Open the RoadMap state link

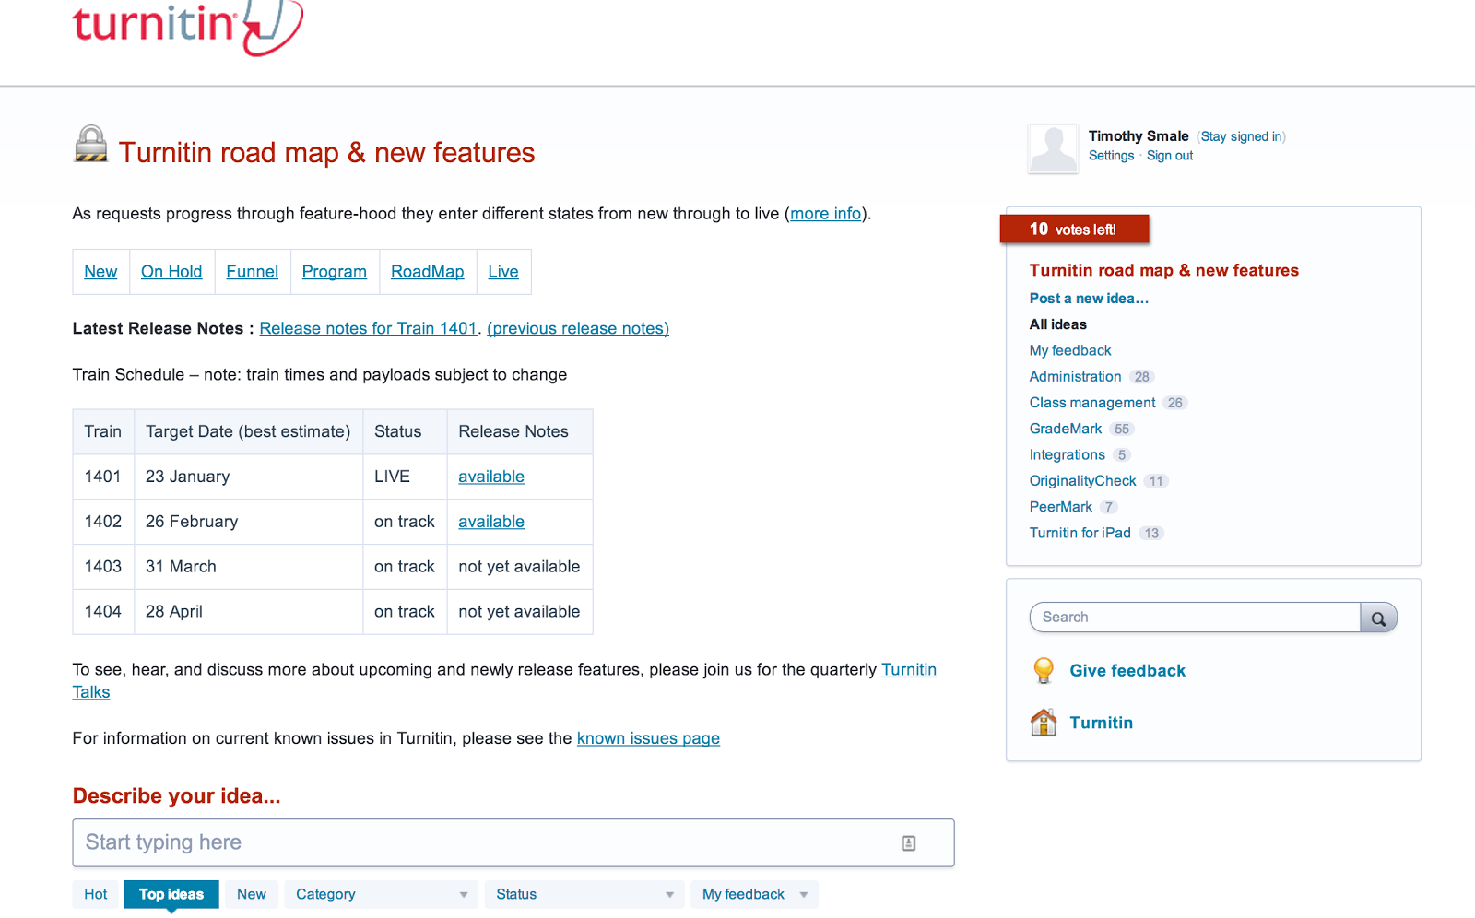[x=428, y=272]
